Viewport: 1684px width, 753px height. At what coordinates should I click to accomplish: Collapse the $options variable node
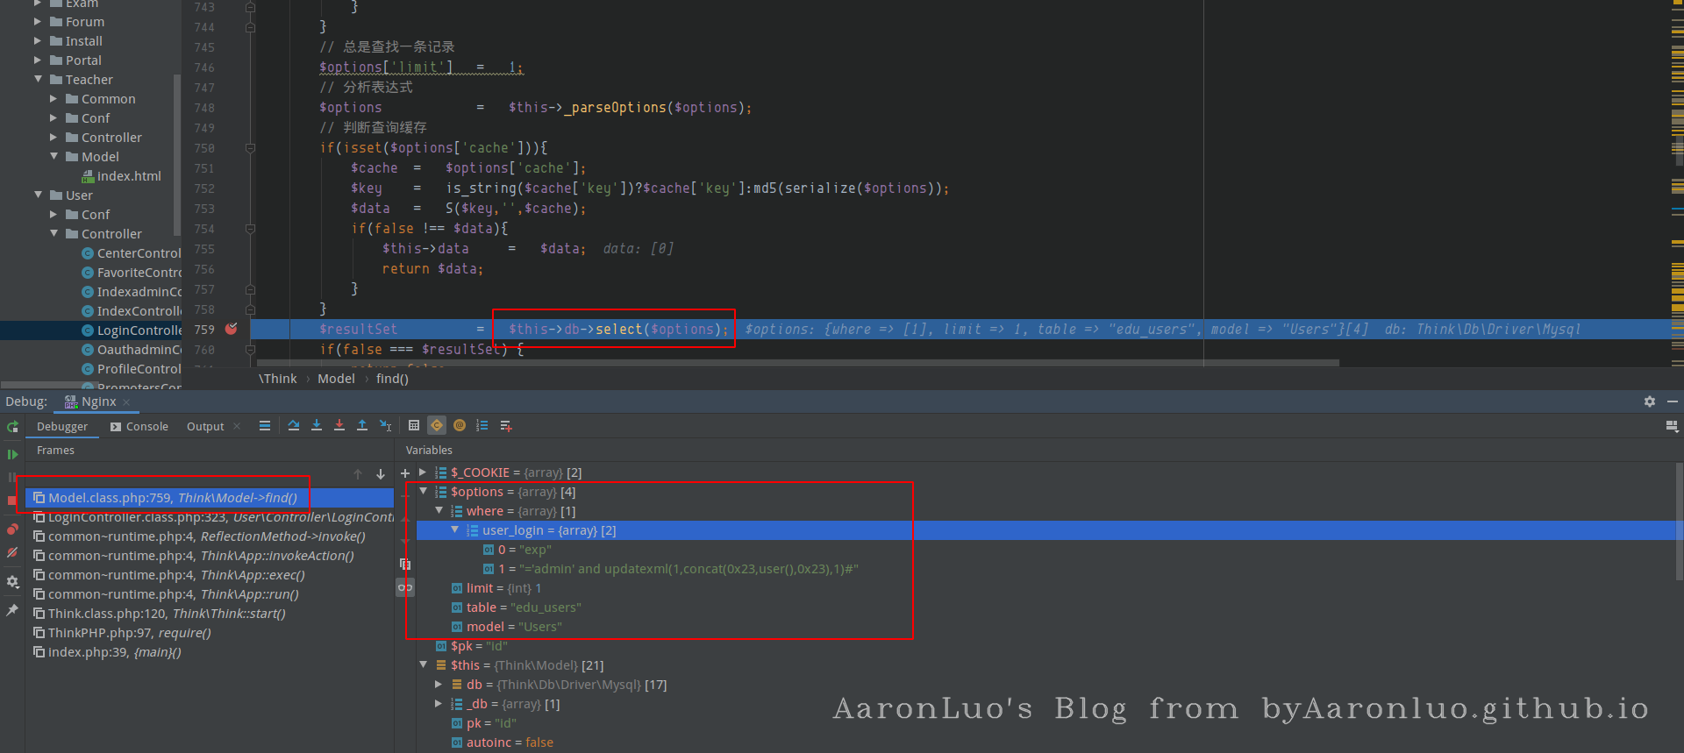pyautogui.click(x=424, y=492)
